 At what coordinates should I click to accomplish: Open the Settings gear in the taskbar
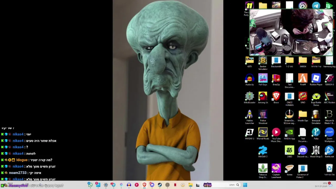coord(106,185)
